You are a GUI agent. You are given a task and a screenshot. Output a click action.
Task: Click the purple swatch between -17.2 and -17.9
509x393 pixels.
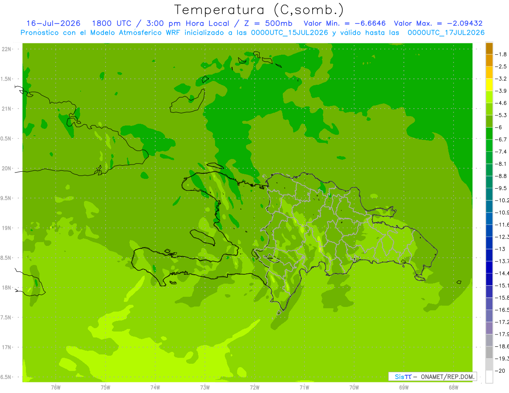[x=489, y=328]
